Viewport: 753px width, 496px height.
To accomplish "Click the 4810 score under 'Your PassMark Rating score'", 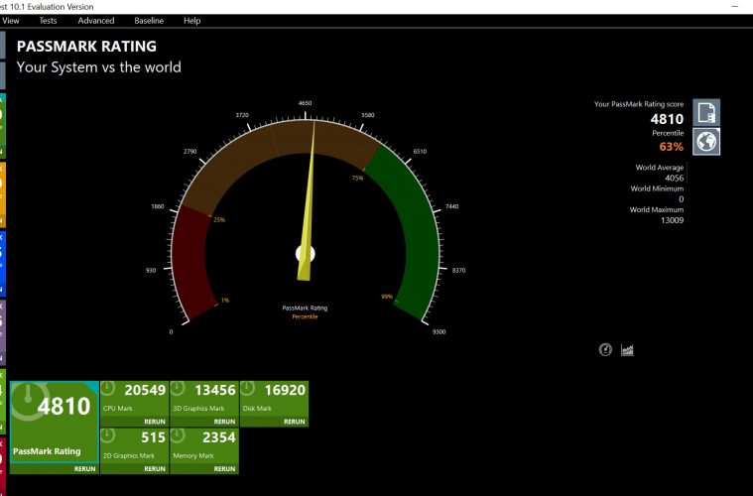I will click(x=667, y=119).
